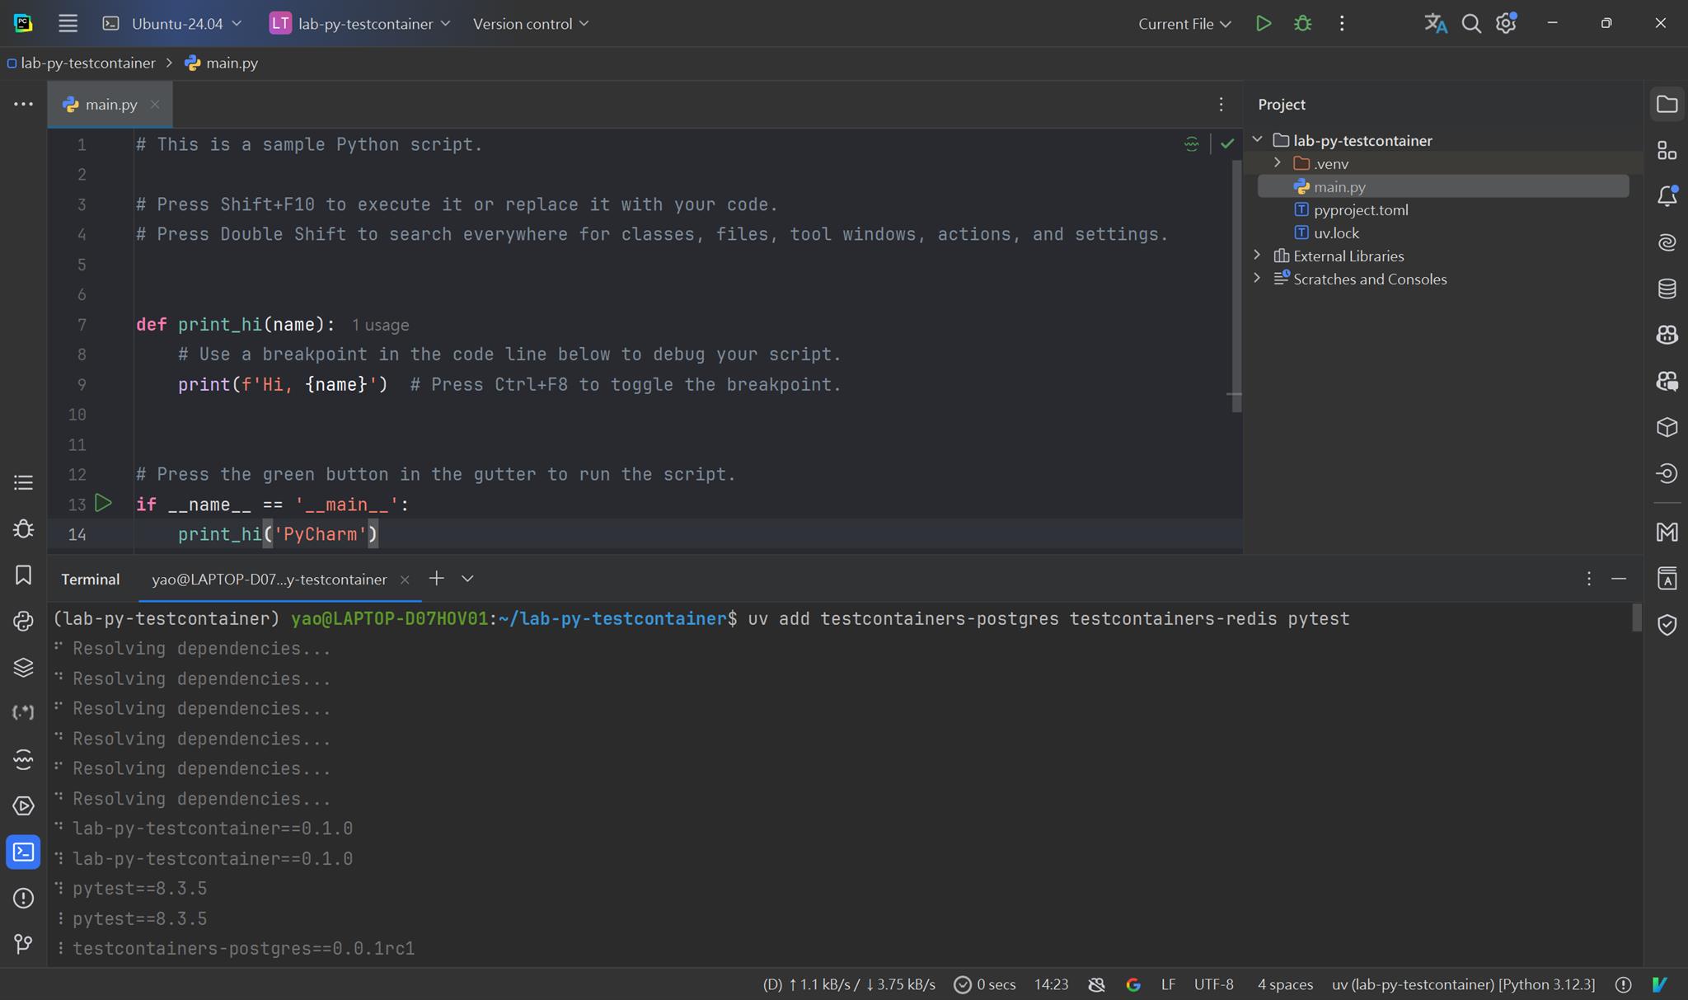Open the Current File run configuration dropdown
The height and width of the screenshot is (1000, 1688).
click(1184, 23)
